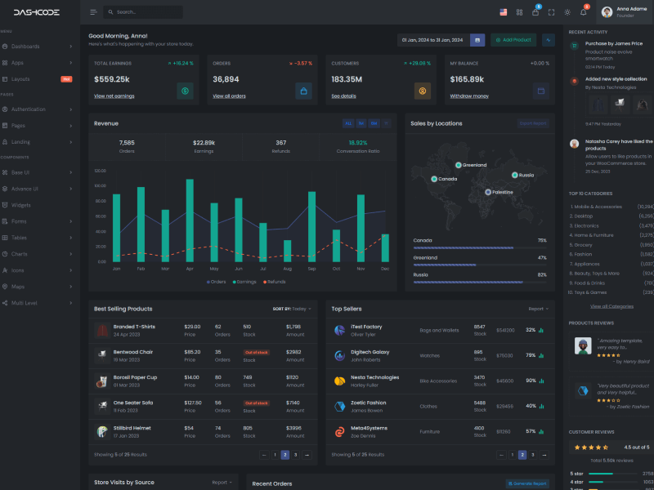The image size is (654, 490).
Task: Open the apps grid icon in header
Action: (x=519, y=12)
